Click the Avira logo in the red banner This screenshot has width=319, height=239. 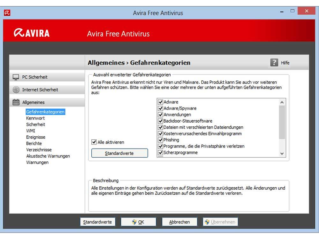pos(32,33)
